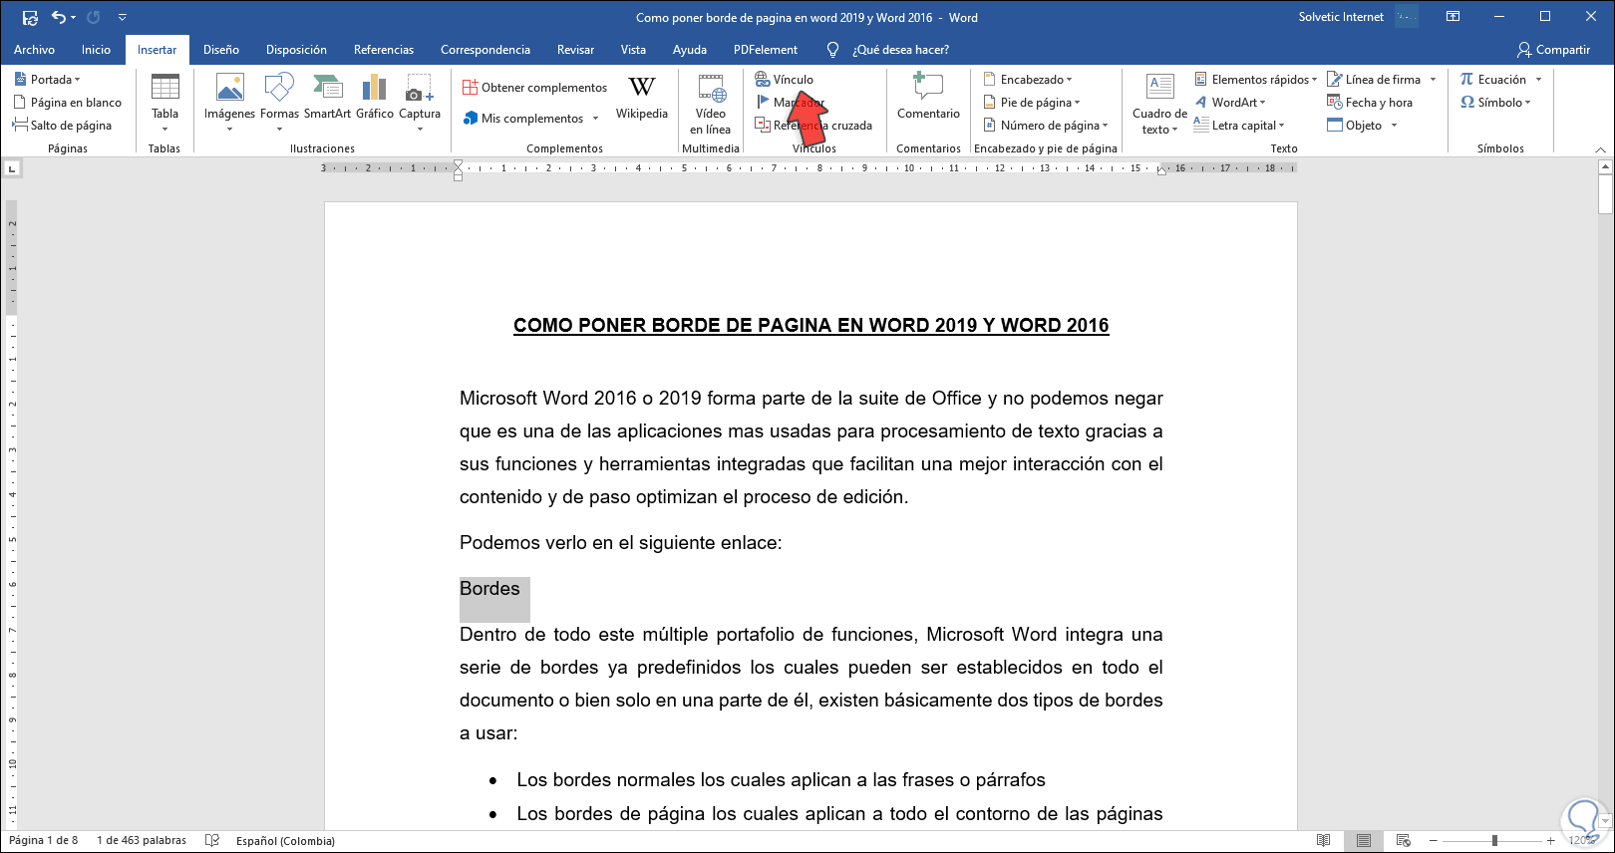Open Customize Quick Access Toolbar arrow
Image resolution: width=1615 pixels, height=853 pixels.
[x=123, y=17]
